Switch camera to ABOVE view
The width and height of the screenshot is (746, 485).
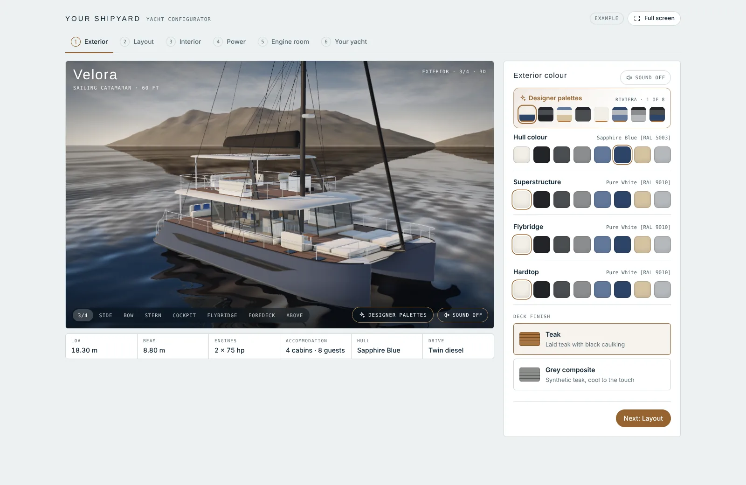coord(295,315)
